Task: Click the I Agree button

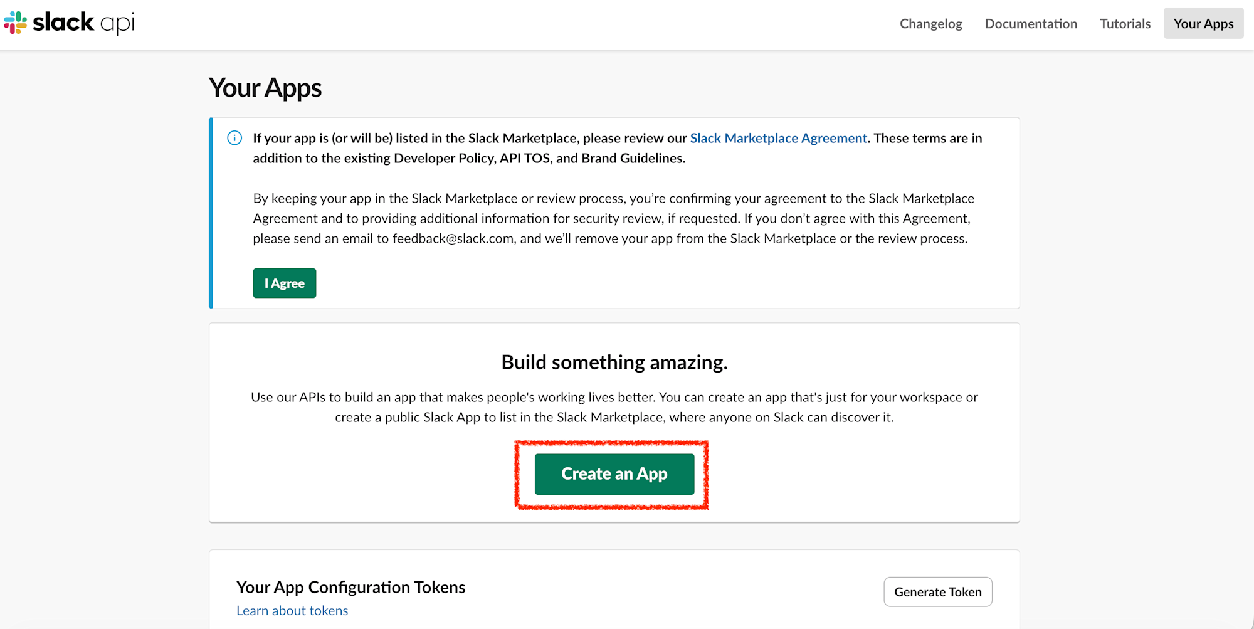Action: click(x=285, y=283)
